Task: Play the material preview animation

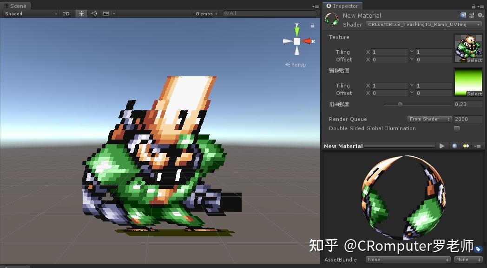Action: tap(442, 146)
